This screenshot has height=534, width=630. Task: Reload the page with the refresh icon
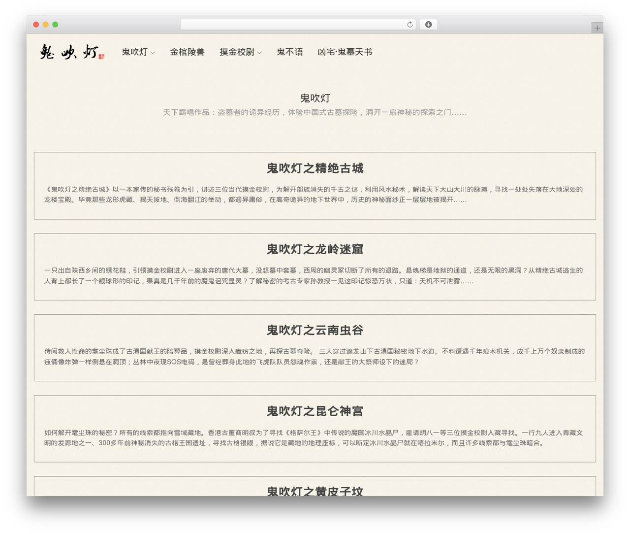410,25
